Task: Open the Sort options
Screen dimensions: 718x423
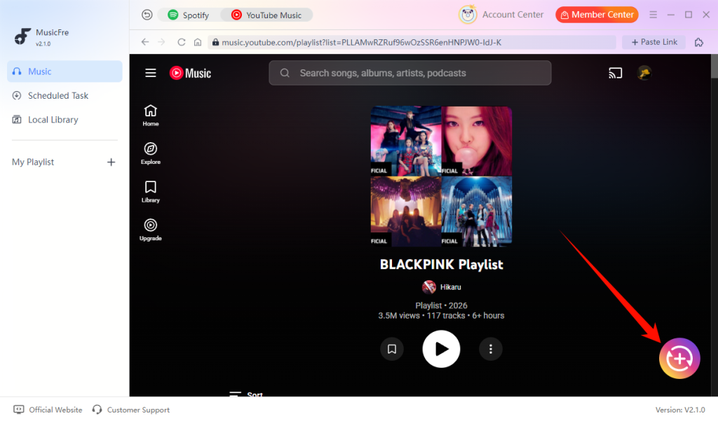Action: pos(246,394)
